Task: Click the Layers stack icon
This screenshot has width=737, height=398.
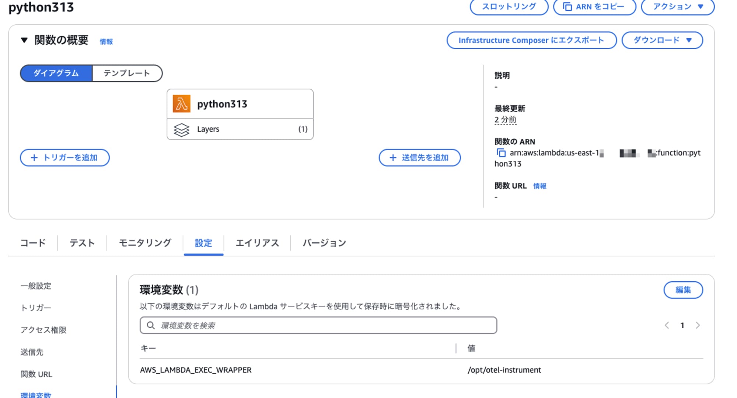Action: [181, 129]
